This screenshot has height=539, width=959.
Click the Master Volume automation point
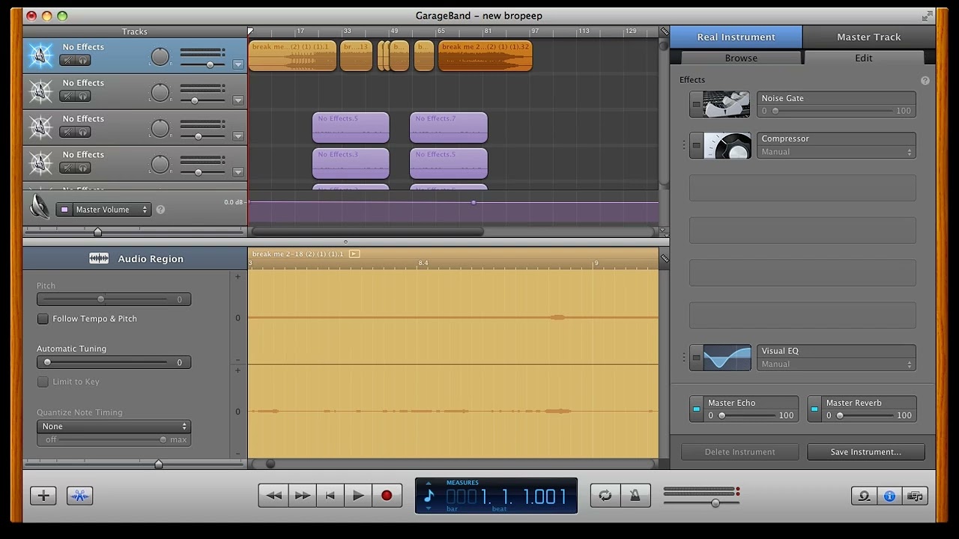[473, 202]
